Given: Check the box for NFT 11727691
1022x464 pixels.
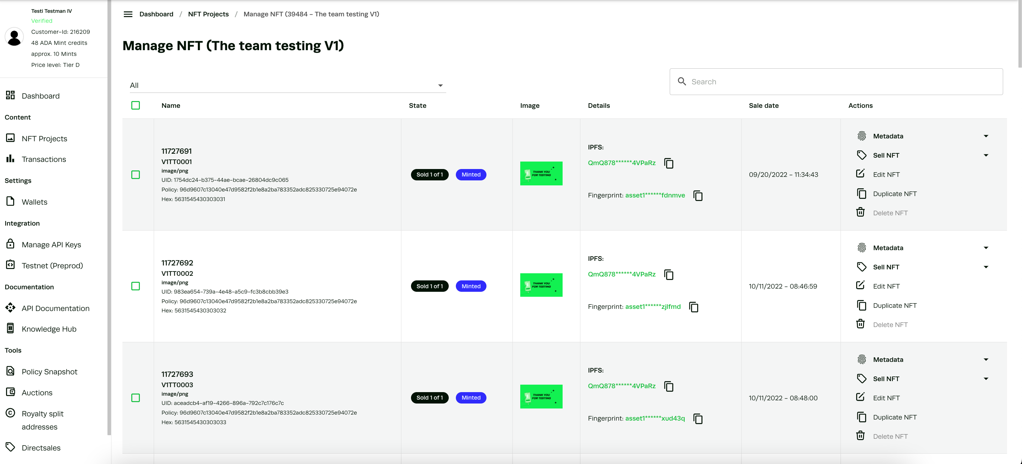Looking at the screenshot, I should (x=136, y=175).
